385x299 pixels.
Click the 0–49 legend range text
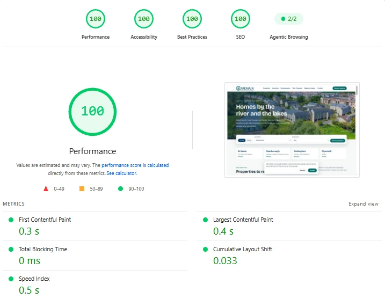pyautogui.click(x=59, y=189)
